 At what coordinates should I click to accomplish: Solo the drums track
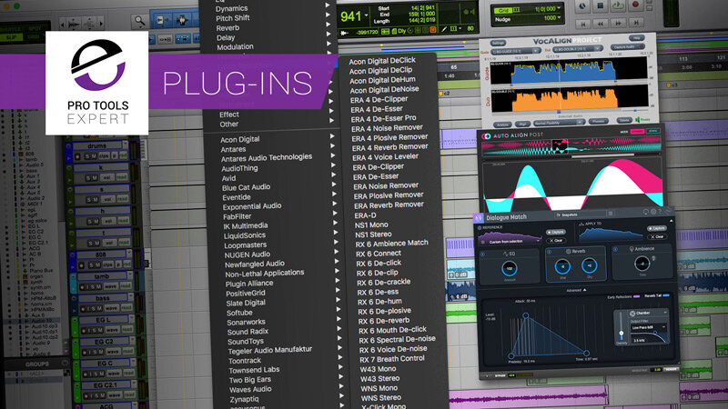pos(87,155)
